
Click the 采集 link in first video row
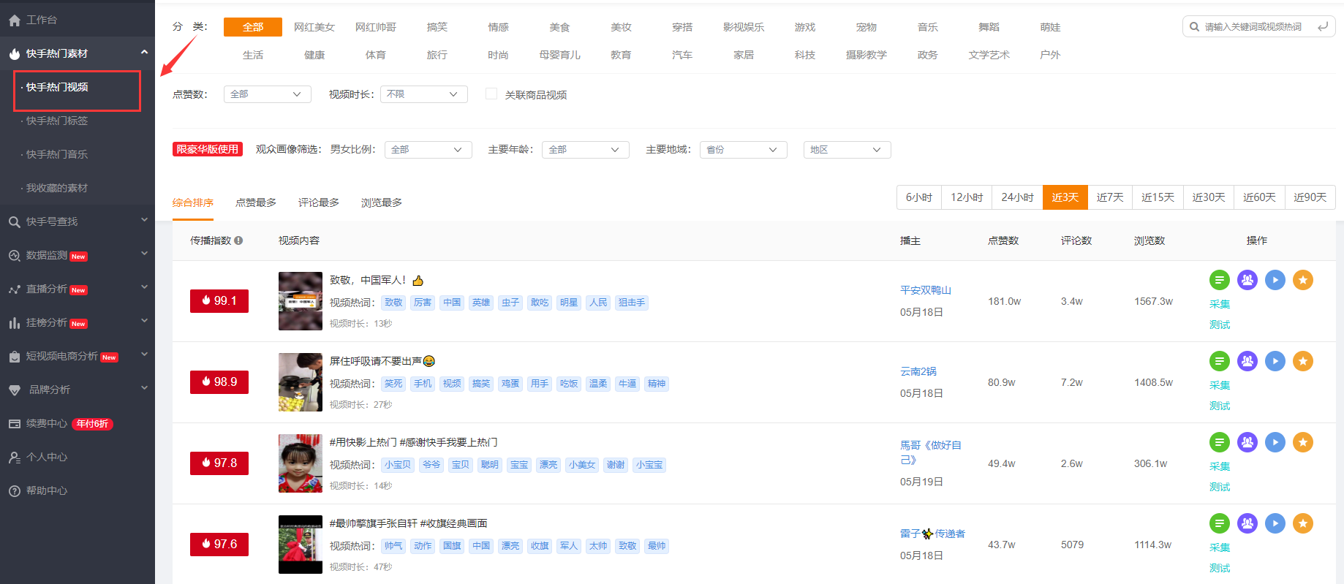coord(1219,304)
